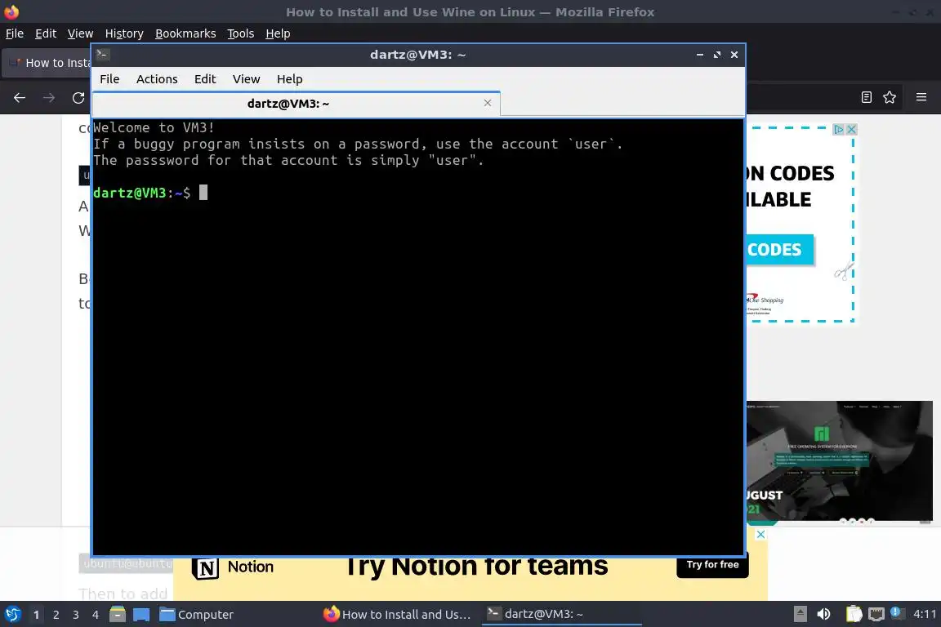Click 'Try for free' Notion button
941x627 pixels.
712,565
